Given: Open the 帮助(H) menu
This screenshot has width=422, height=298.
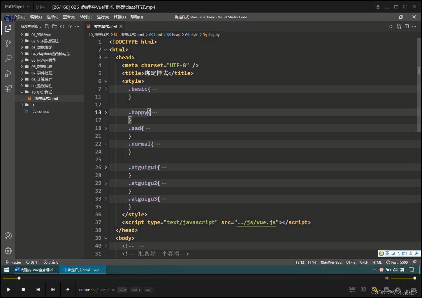Looking at the screenshot, I should [x=137, y=17].
